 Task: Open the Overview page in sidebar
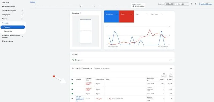point(5,2)
